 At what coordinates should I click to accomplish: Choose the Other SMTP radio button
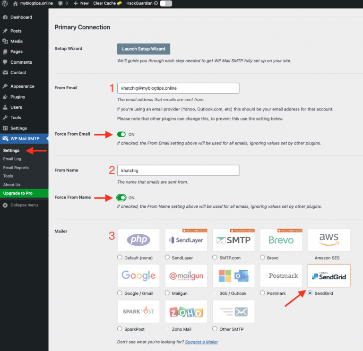pos(215,329)
